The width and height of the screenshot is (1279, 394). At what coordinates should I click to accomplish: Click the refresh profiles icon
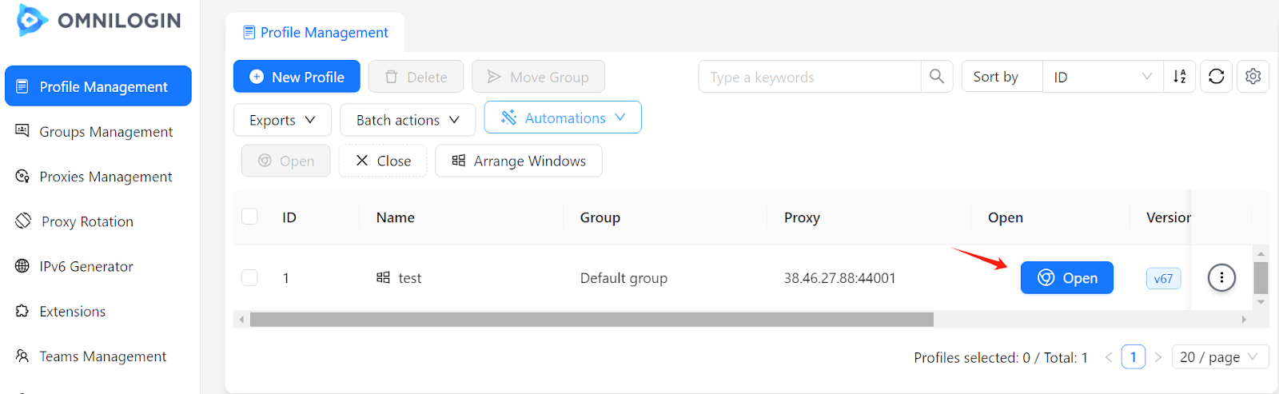pyautogui.click(x=1216, y=77)
